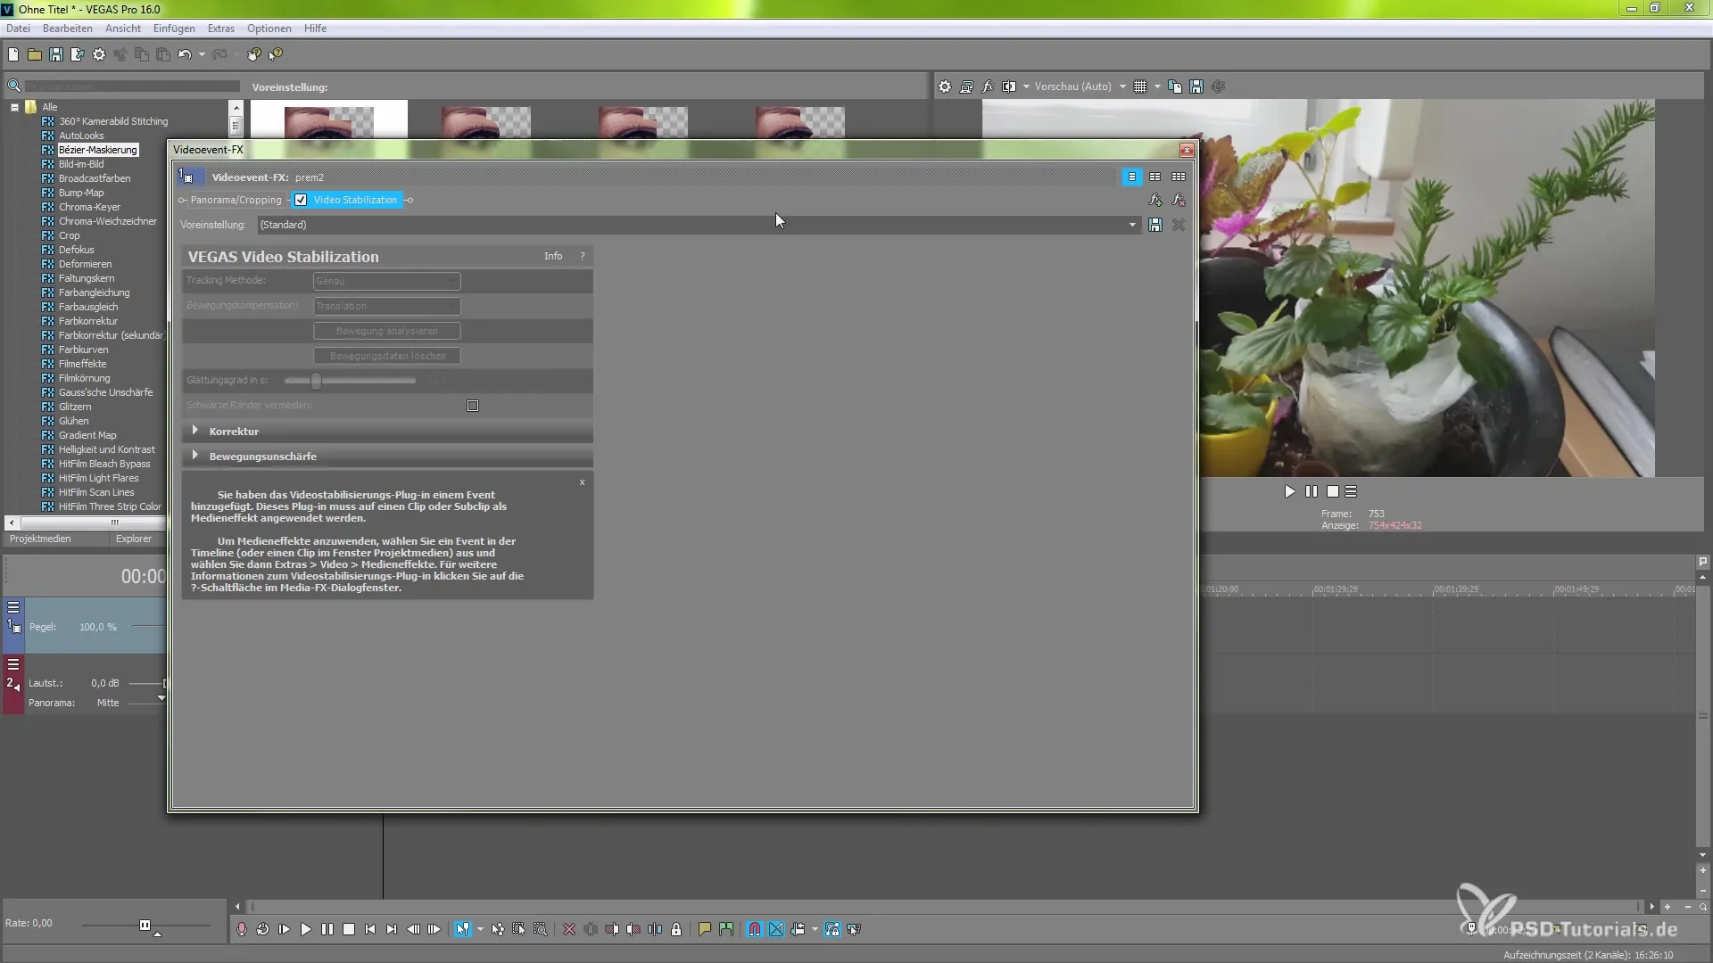Toggle 'Schwarze Ränder vermeiden' checkbox
Viewport: 1713px width, 963px height.
[x=473, y=406]
